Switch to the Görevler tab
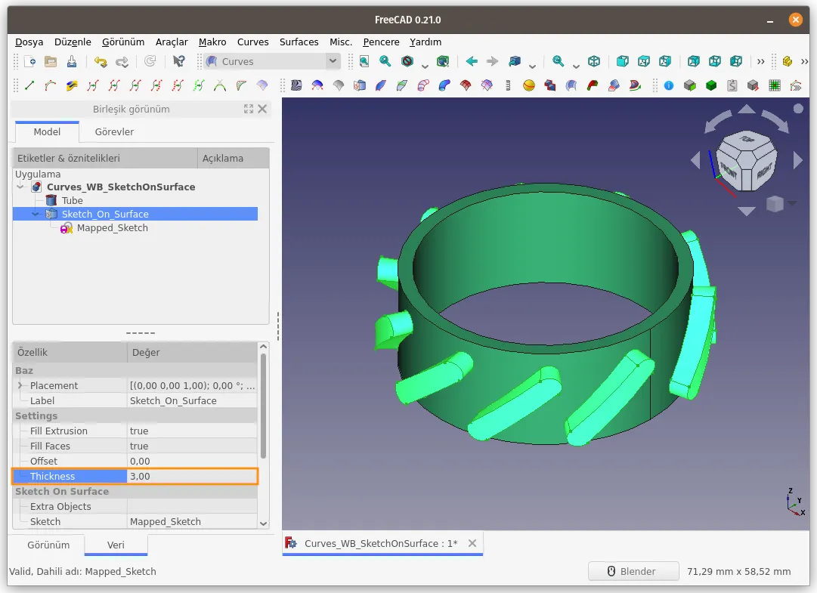The width and height of the screenshot is (817, 593). pyautogui.click(x=114, y=131)
